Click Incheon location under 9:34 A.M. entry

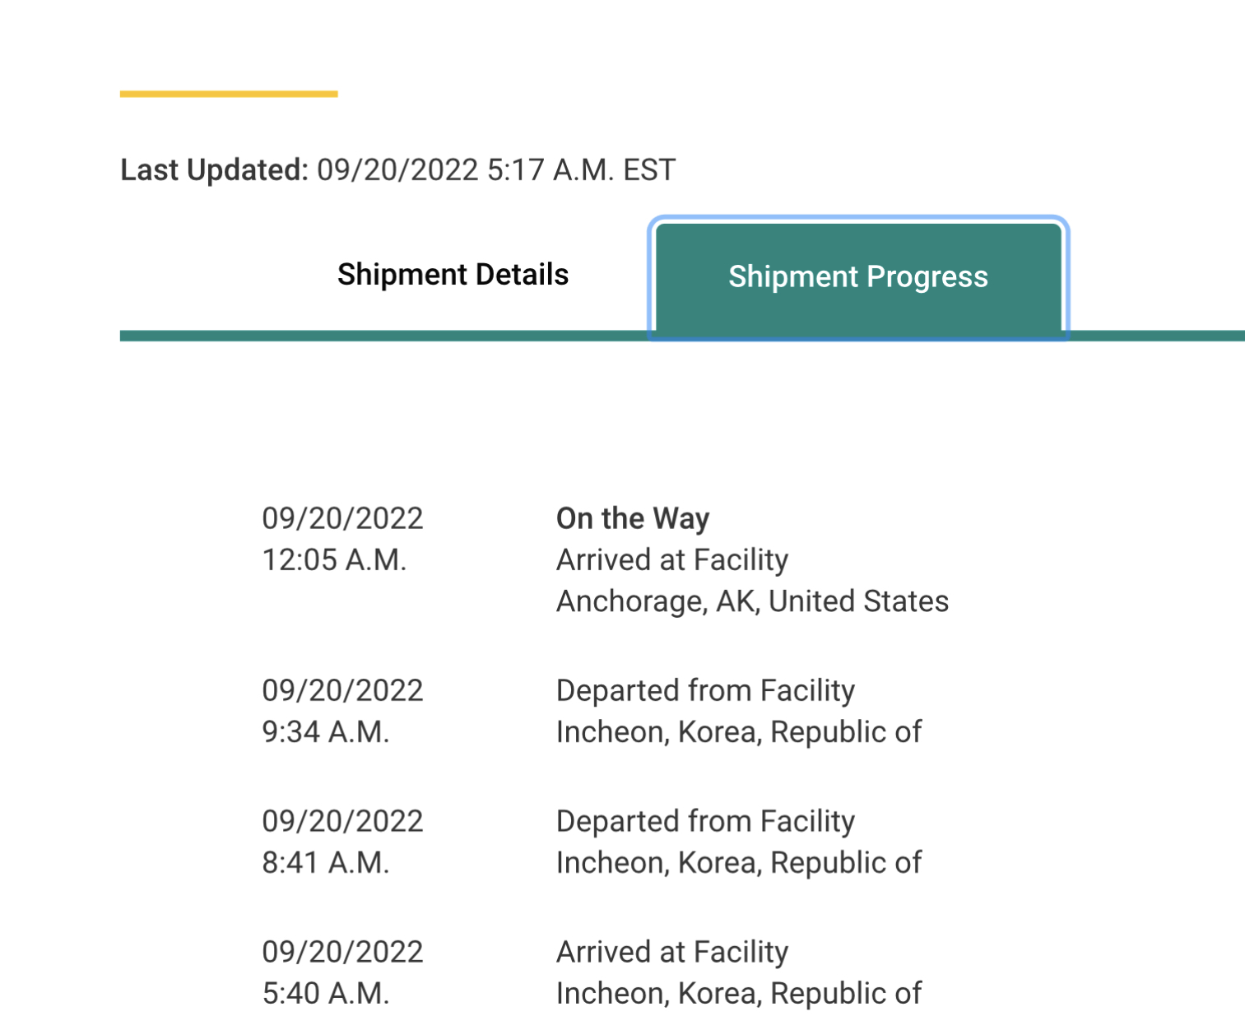coord(739,732)
